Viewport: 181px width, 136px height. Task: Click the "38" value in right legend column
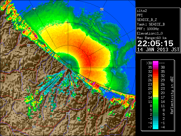click(x=163, y=67)
